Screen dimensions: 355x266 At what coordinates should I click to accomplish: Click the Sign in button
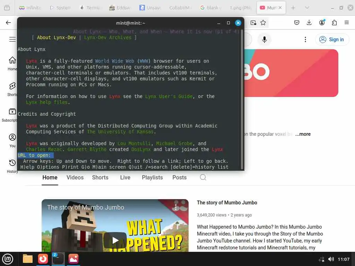click(x=332, y=39)
